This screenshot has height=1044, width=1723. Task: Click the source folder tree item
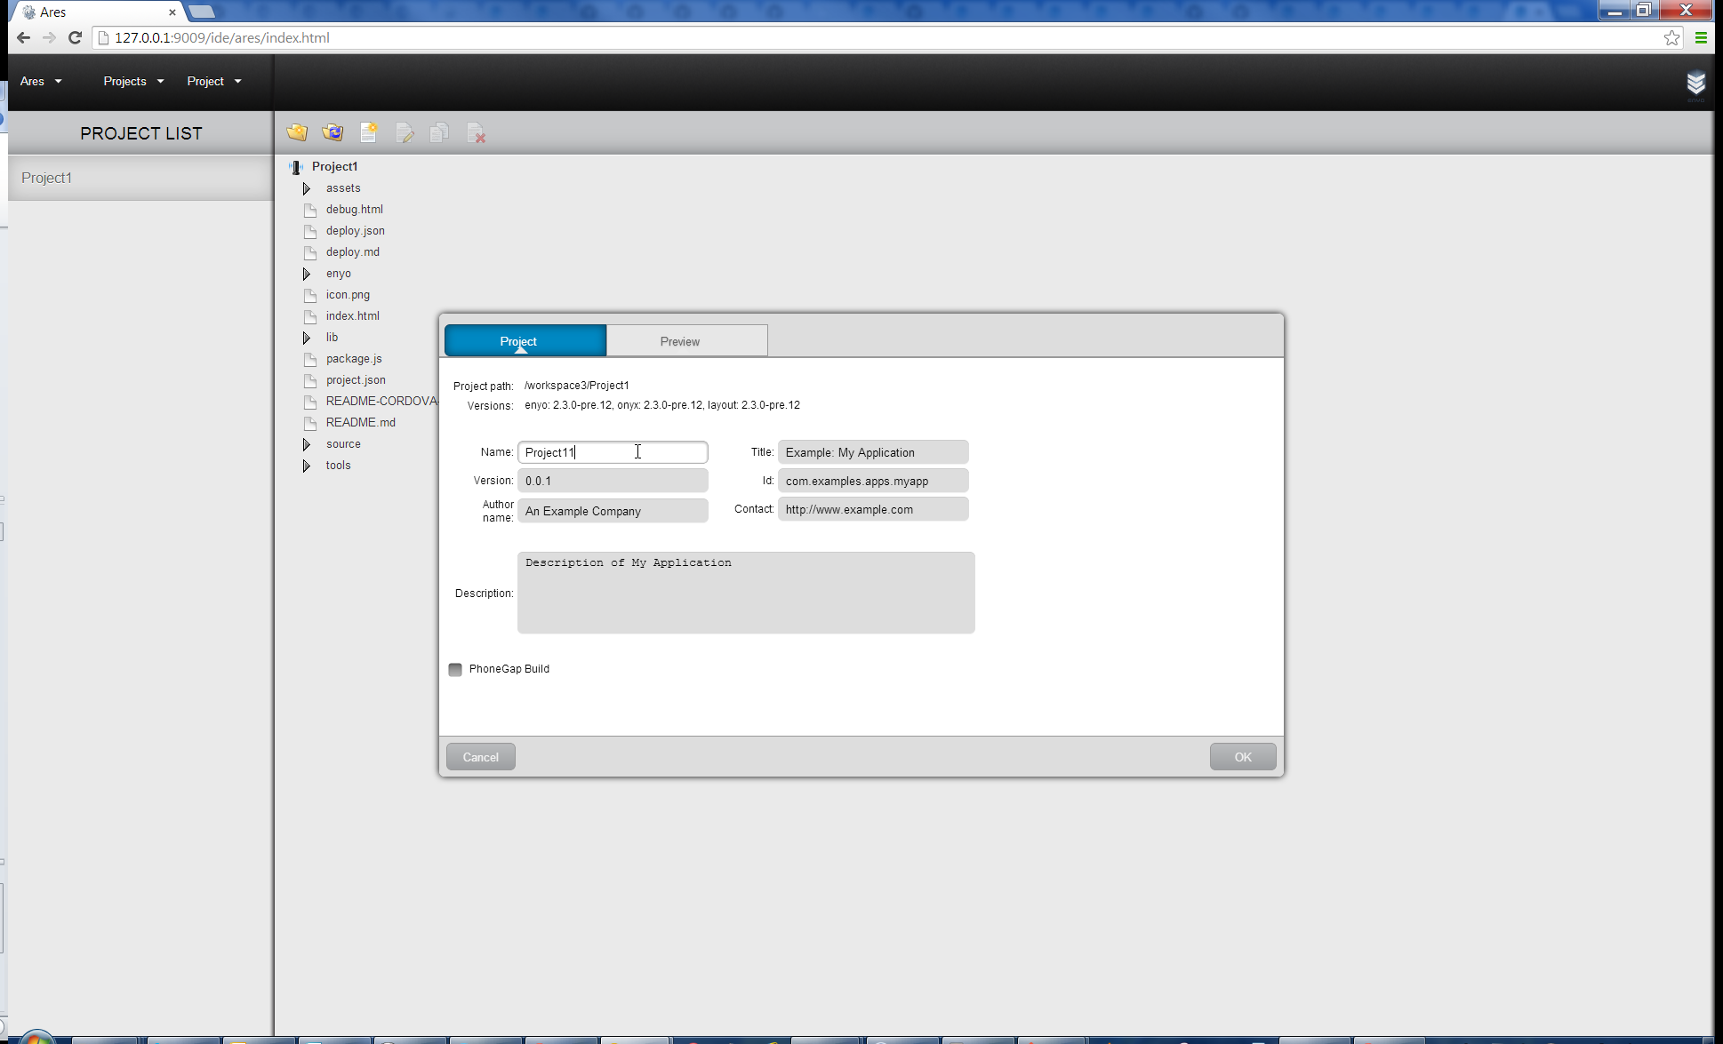(342, 442)
